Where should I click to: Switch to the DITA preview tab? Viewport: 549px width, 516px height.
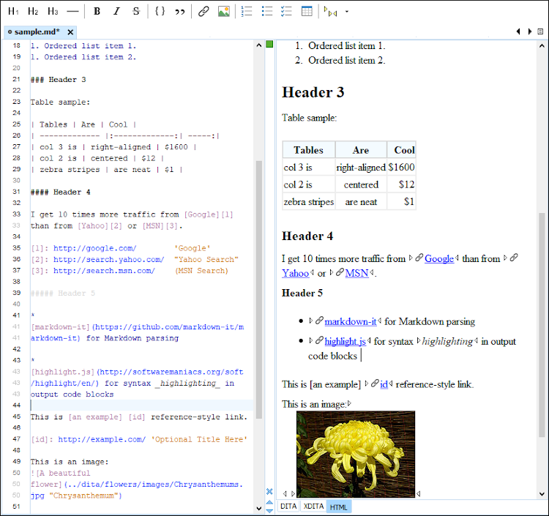[288, 506]
